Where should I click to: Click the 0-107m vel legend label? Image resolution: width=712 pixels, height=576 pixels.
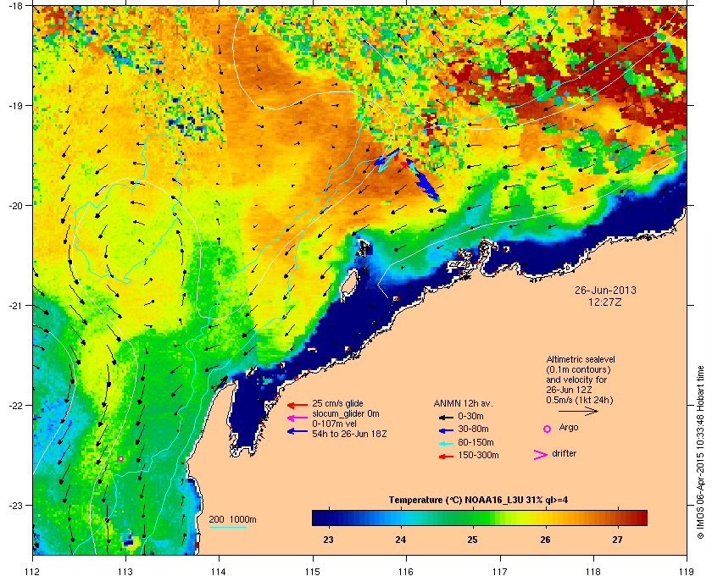click(x=336, y=424)
